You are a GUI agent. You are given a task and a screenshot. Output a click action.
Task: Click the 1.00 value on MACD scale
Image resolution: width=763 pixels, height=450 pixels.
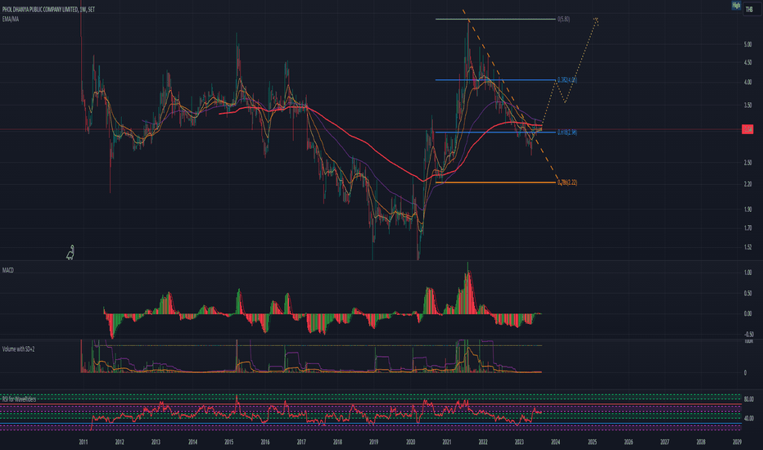[x=747, y=272]
